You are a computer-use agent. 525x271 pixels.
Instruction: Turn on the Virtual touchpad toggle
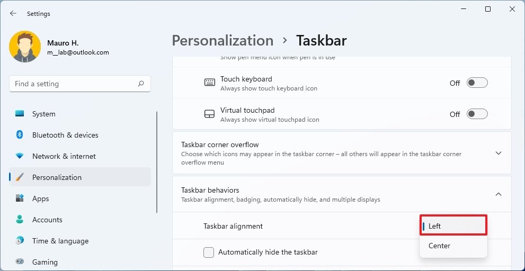pos(477,114)
